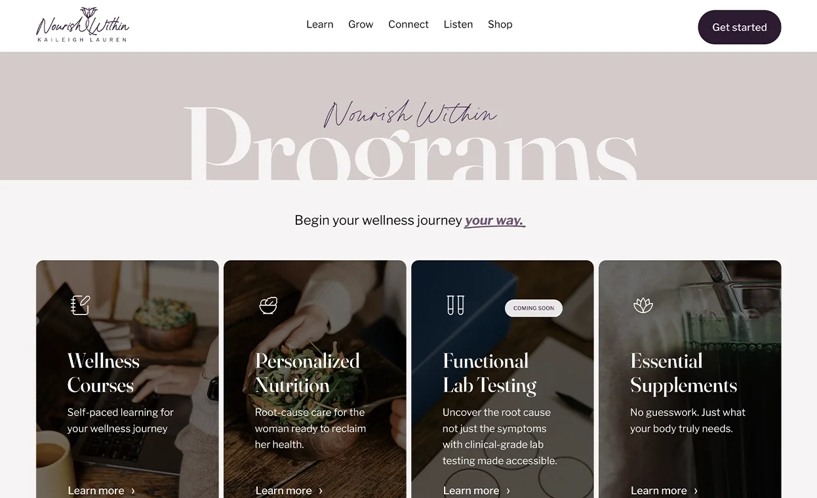Image resolution: width=817 pixels, height=498 pixels.
Task: Click the arrow beside Essential Supplements Learn more
Action: point(696,491)
